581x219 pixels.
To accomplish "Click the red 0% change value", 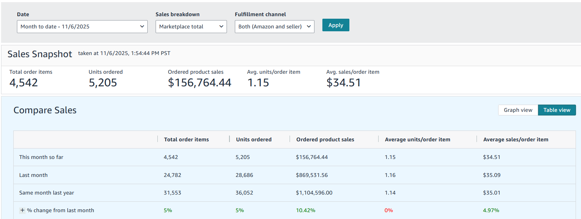I will [388, 210].
